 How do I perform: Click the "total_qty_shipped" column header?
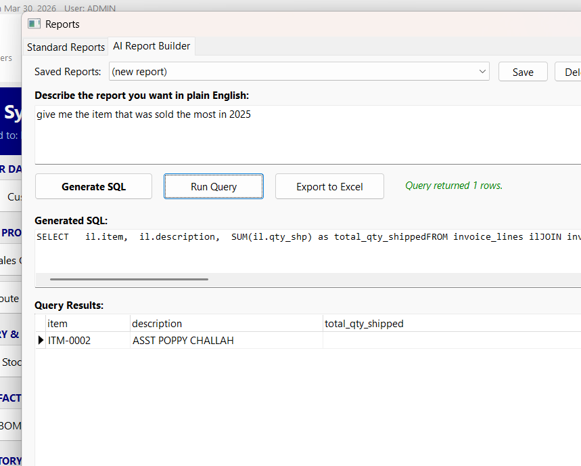363,323
